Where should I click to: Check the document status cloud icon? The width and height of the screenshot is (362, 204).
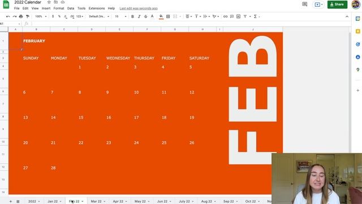click(63, 2)
